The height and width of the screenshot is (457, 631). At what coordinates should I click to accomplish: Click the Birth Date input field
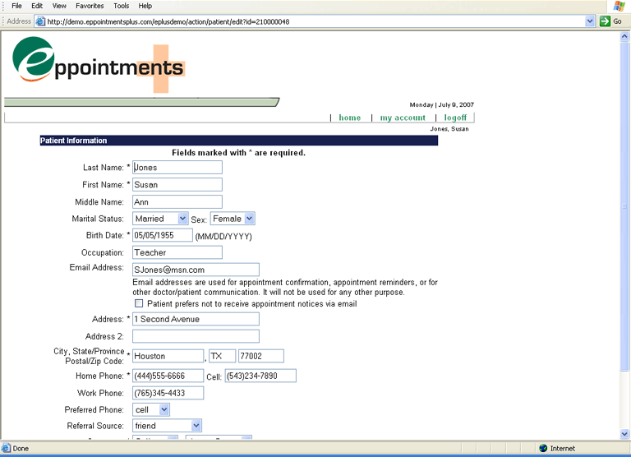point(162,236)
